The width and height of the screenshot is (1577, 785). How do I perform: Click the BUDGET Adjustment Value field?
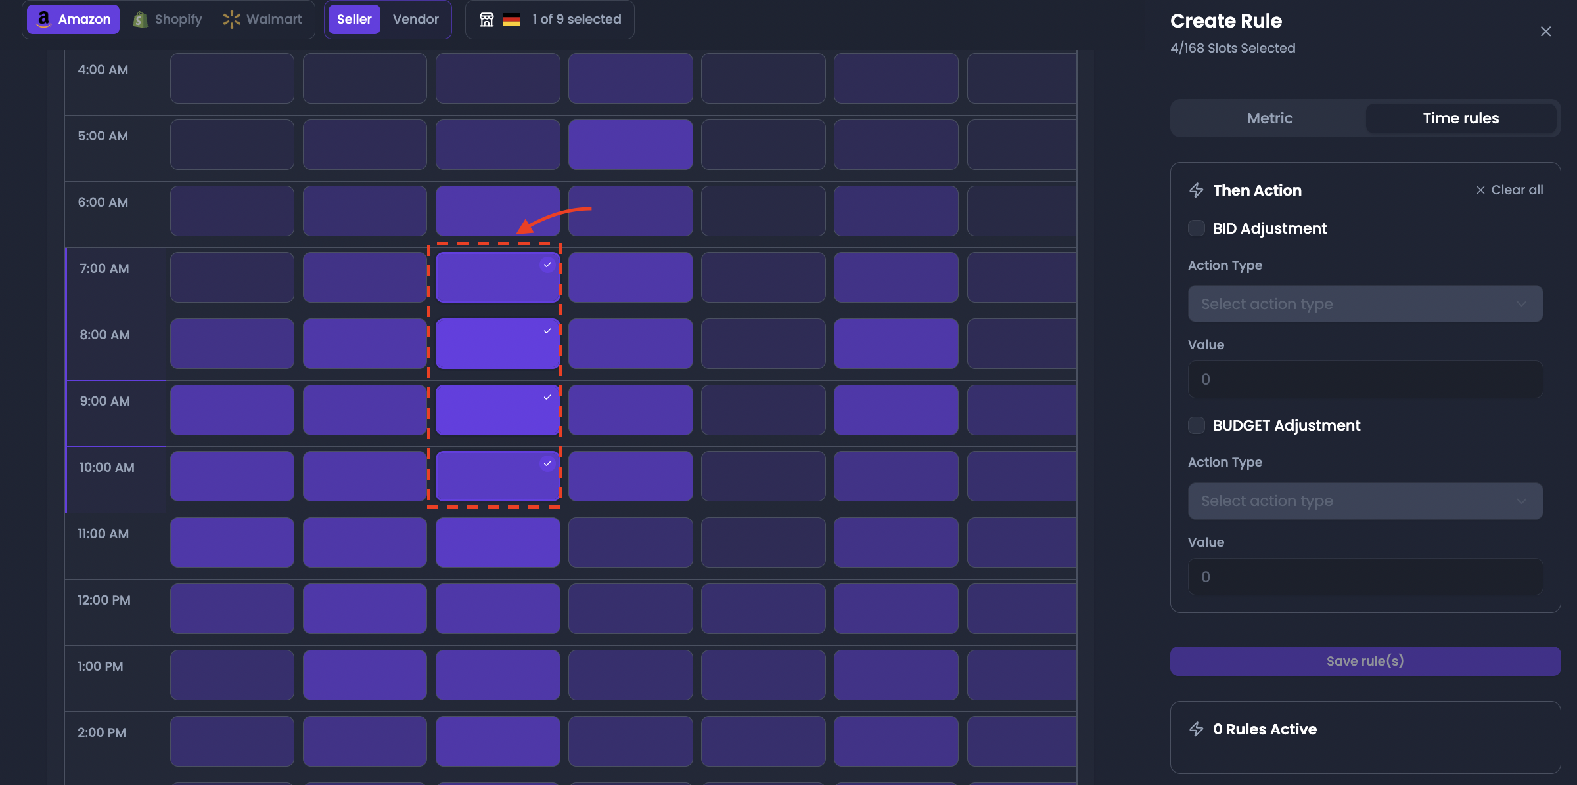[1365, 577]
